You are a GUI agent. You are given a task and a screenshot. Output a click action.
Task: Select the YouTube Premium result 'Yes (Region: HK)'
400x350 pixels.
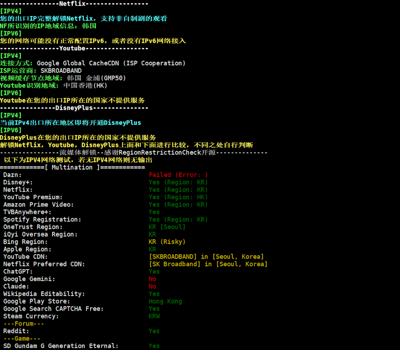[178, 197]
